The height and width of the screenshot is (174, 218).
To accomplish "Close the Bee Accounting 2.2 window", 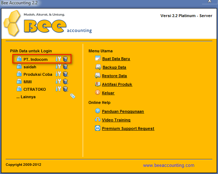I will (209, 1).
